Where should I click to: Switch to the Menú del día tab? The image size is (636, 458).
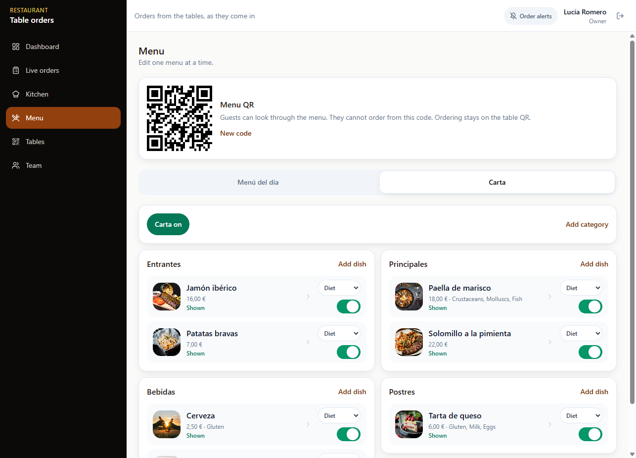pyautogui.click(x=258, y=182)
